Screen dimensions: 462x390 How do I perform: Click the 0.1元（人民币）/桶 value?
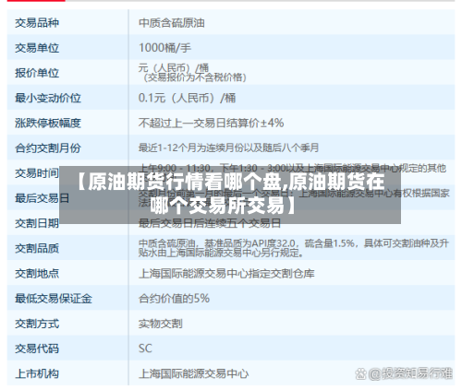(188, 98)
